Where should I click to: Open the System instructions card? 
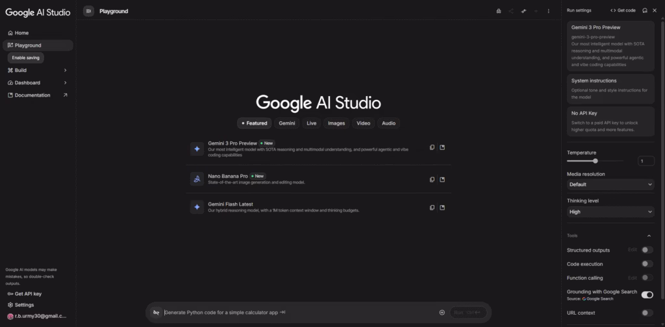610,89
